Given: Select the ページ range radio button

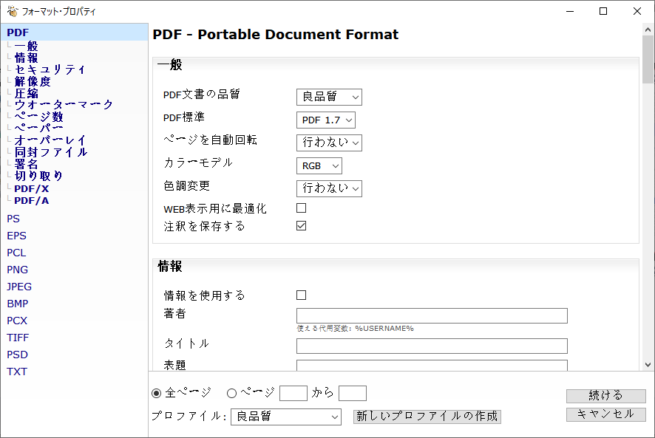Looking at the screenshot, I should pos(231,394).
